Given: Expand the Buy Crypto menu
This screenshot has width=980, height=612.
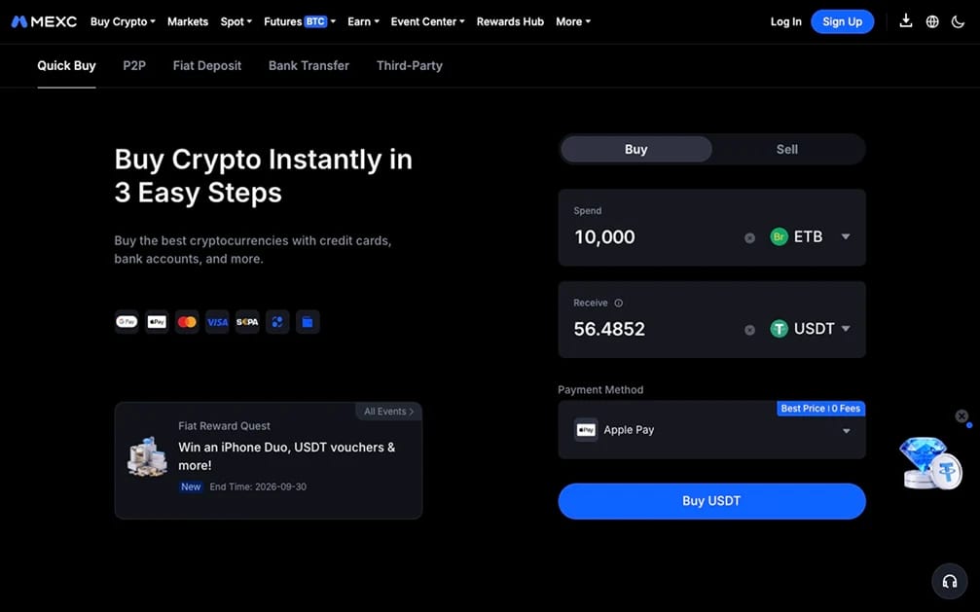Looking at the screenshot, I should point(123,21).
